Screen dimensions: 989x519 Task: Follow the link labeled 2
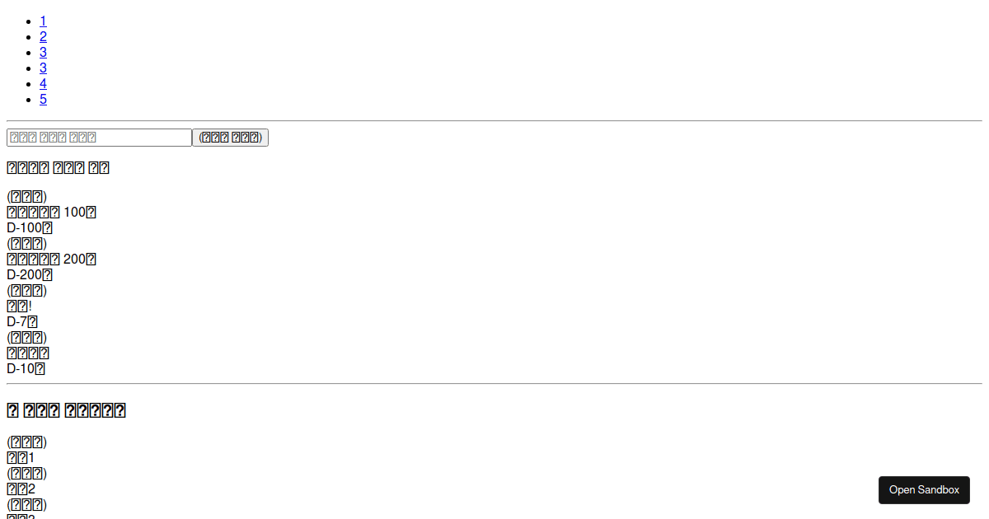43,37
